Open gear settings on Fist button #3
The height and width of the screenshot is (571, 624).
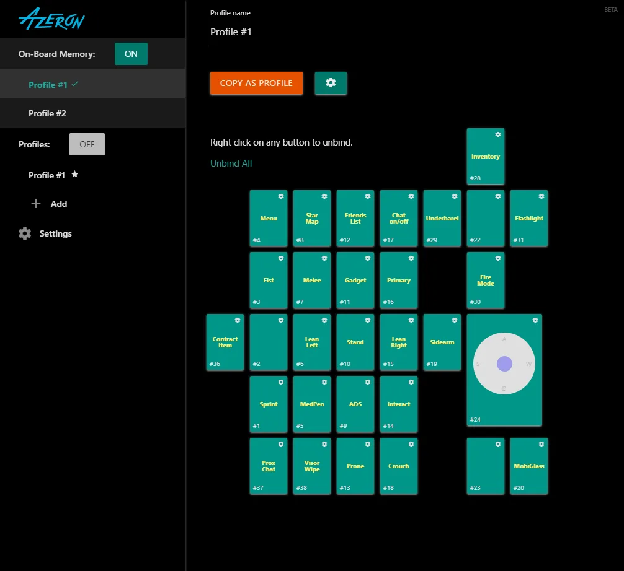281,258
